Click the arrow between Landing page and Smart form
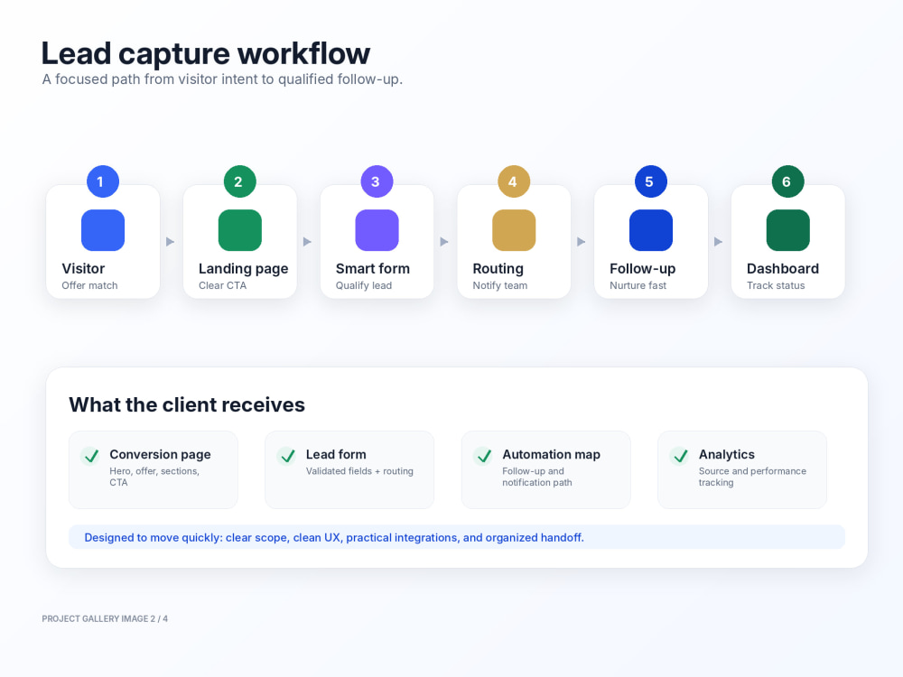The image size is (903, 677). click(308, 242)
